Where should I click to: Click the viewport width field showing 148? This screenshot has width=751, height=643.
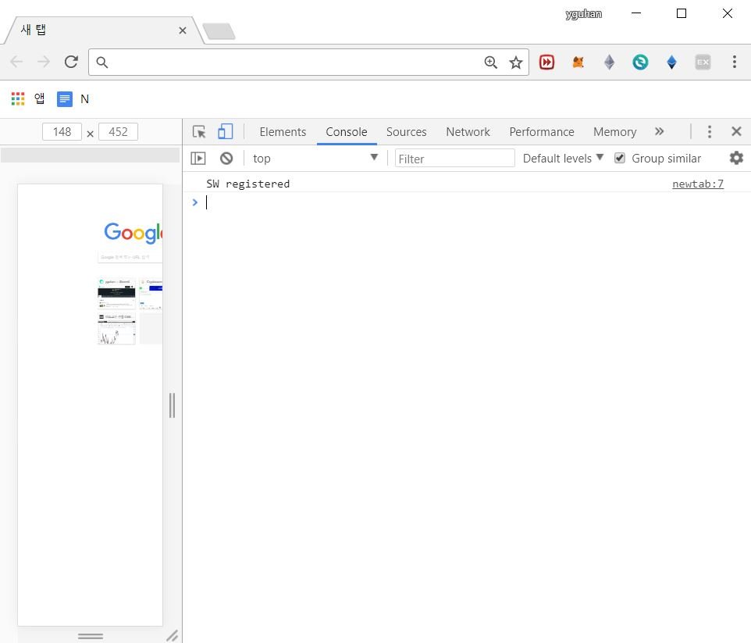(62, 132)
